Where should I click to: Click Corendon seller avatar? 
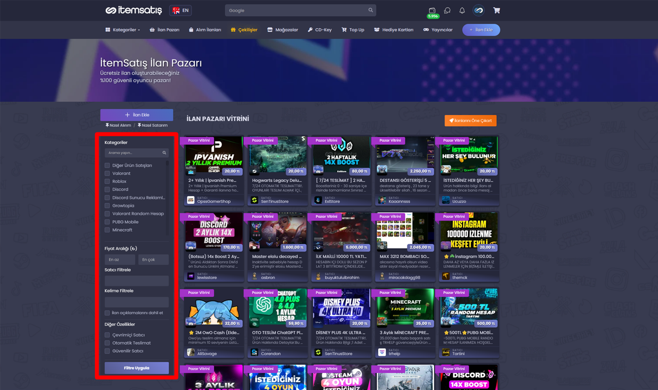254,352
